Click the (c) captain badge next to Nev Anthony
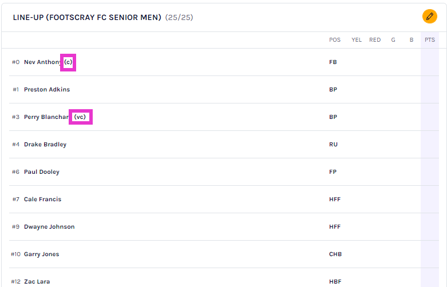This screenshot has height=287, width=447. coord(68,62)
